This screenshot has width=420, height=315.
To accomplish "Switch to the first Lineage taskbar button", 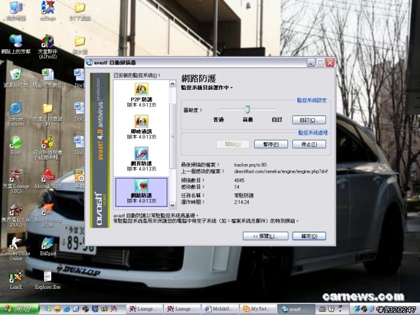I will click(144, 309).
